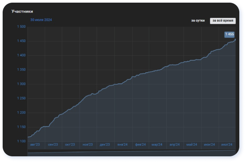The height and width of the screenshot is (162, 245).
Task: Click the "1 455" value tooltip
Action: [x=229, y=35]
